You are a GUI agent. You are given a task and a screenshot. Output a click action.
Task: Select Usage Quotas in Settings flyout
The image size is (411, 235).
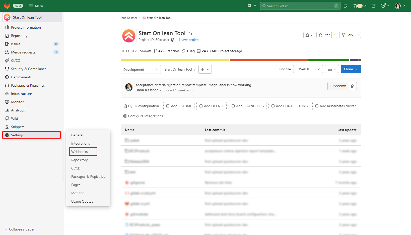coord(82,201)
